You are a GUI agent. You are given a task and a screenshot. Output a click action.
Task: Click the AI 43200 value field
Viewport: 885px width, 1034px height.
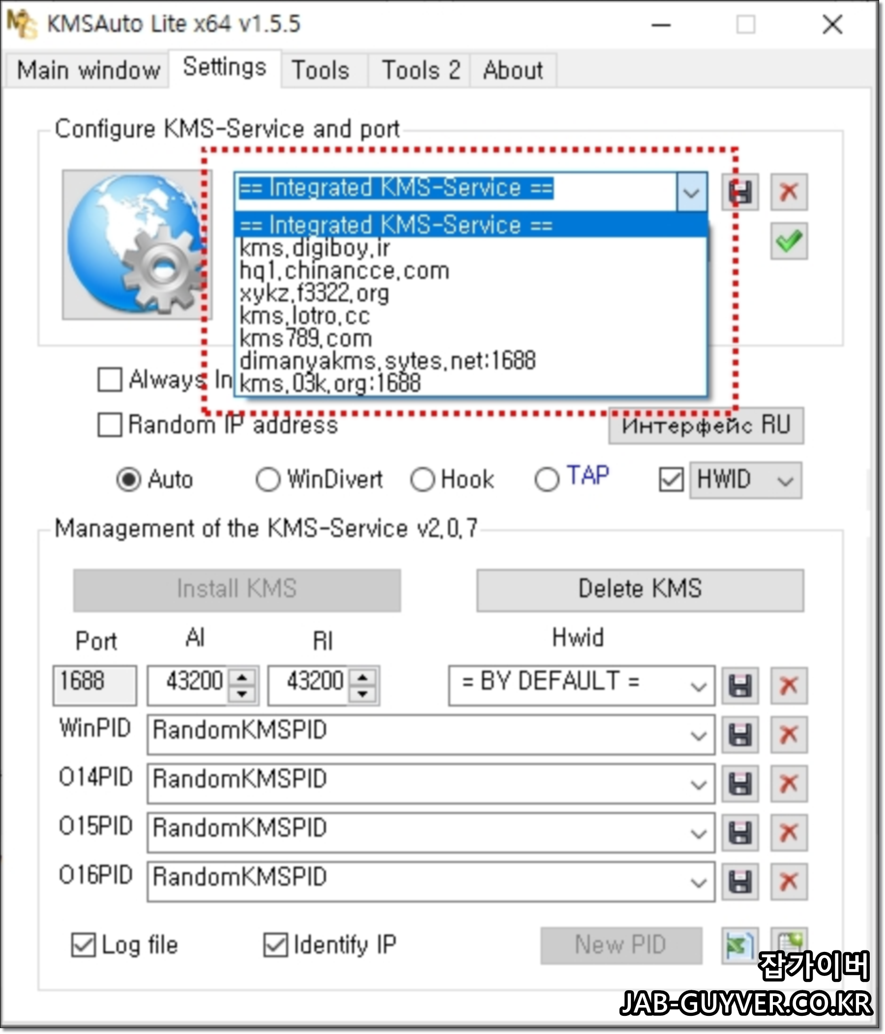pos(188,685)
